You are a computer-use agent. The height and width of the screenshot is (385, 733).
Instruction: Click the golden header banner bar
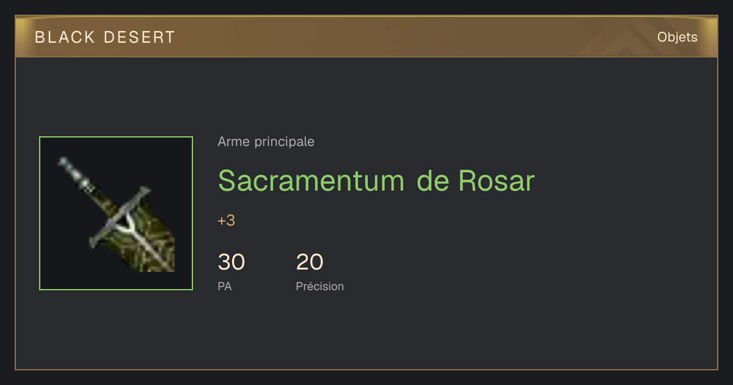click(x=366, y=37)
